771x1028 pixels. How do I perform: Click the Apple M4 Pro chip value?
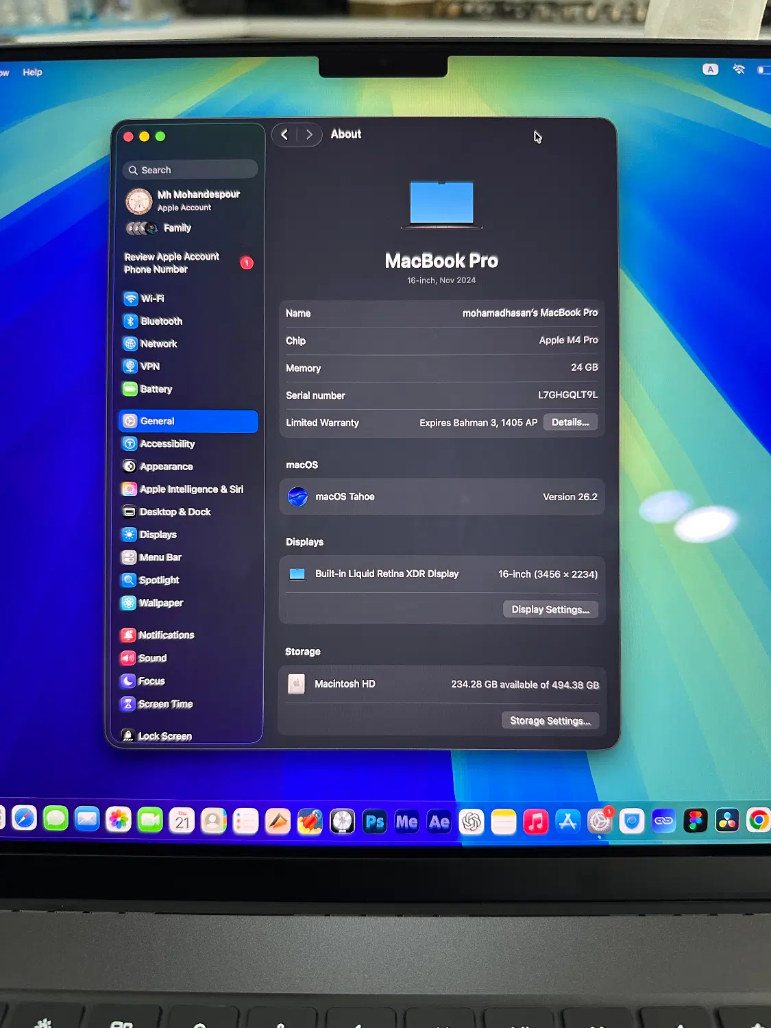568,340
